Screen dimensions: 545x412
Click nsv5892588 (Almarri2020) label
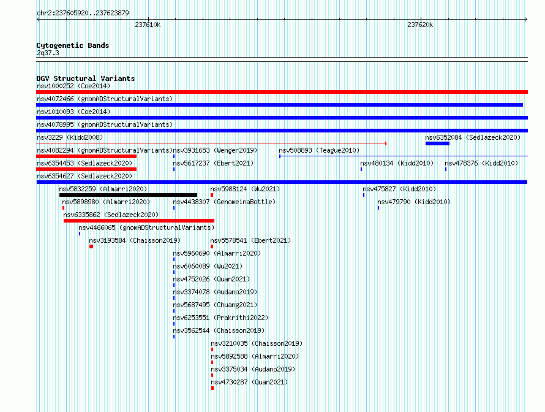255,356
